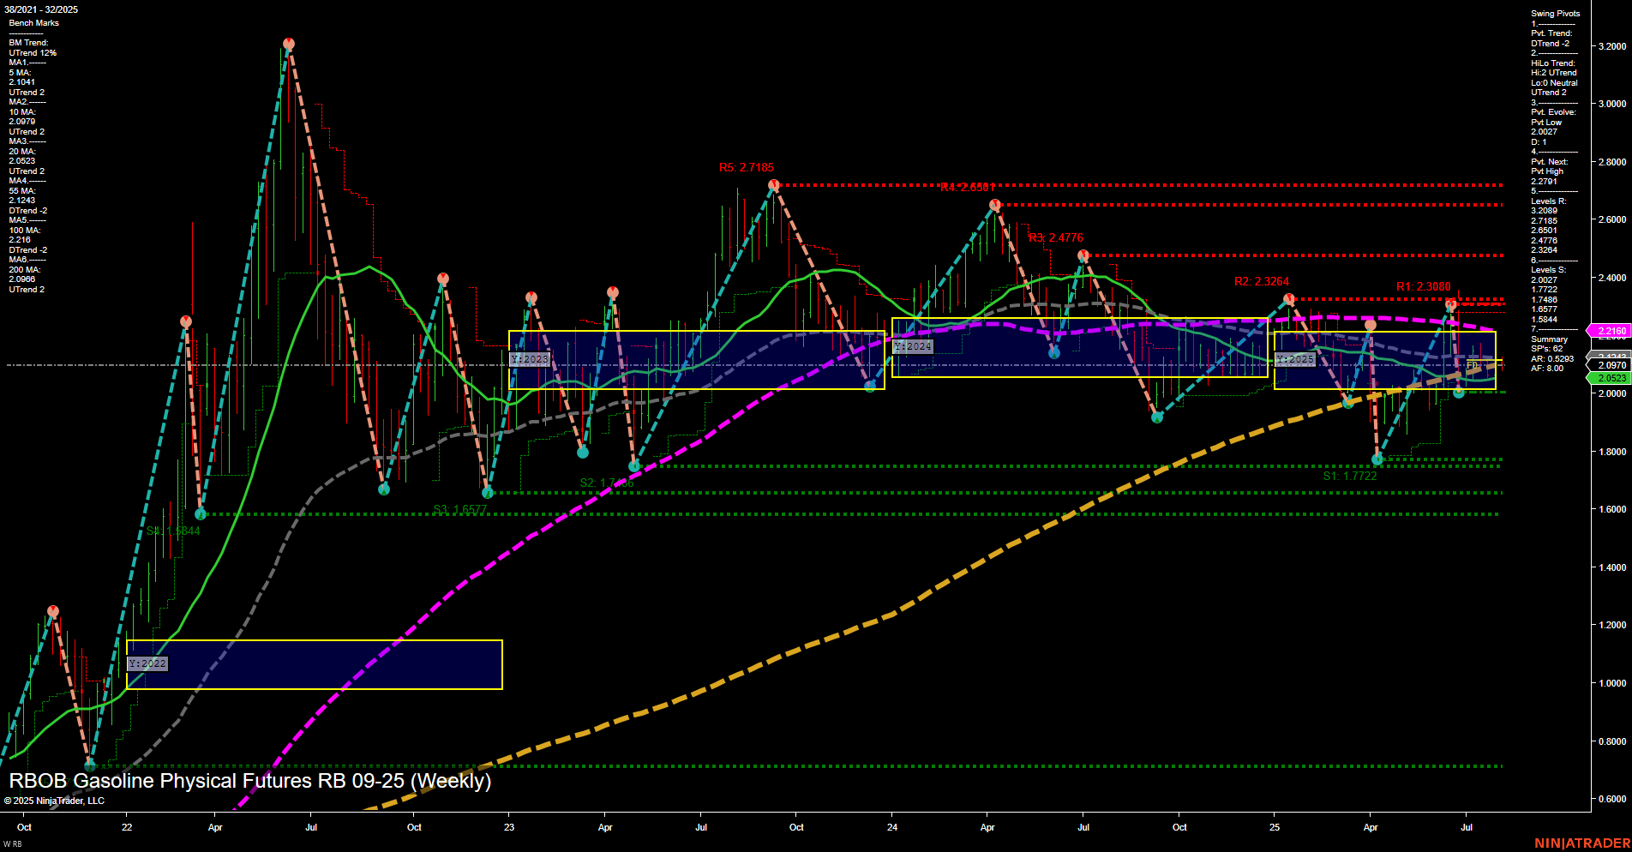Expand the Summary section in Swing Pivots
Image resolution: width=1632 pixels, height=852 pixels.
tap(1548, 339)
